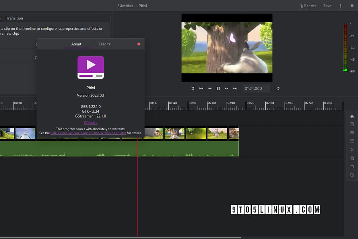
Task: Save the Untitled project
Action: 327,6
